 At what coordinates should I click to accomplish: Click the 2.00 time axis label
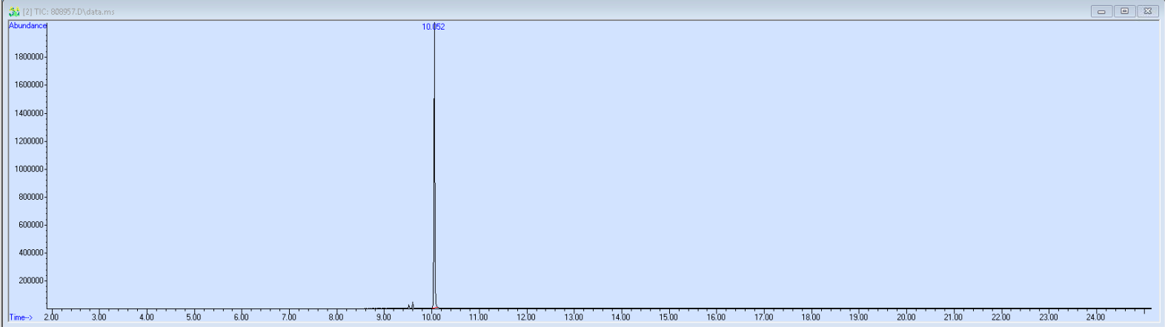point(51,317)
